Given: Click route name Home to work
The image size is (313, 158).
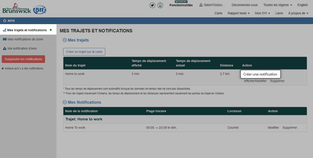Looking at the screenshot, I should (75, 74).
